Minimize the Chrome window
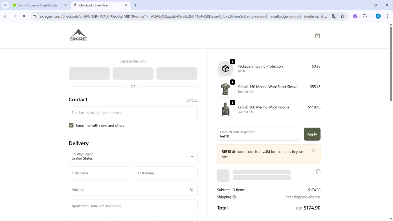The height and width of the screenshot is (221, 393). coord(364,5)
